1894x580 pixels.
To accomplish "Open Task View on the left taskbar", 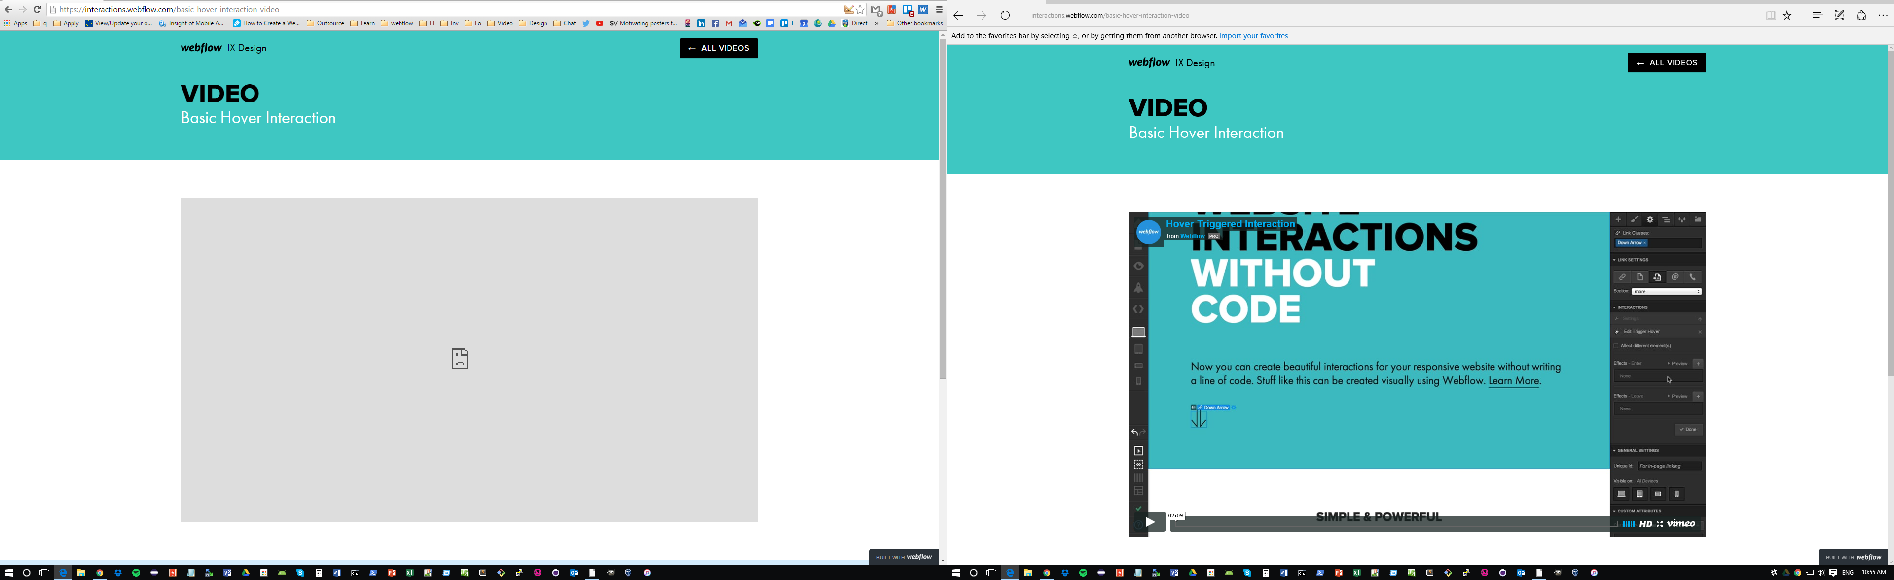I will (45, 573).
